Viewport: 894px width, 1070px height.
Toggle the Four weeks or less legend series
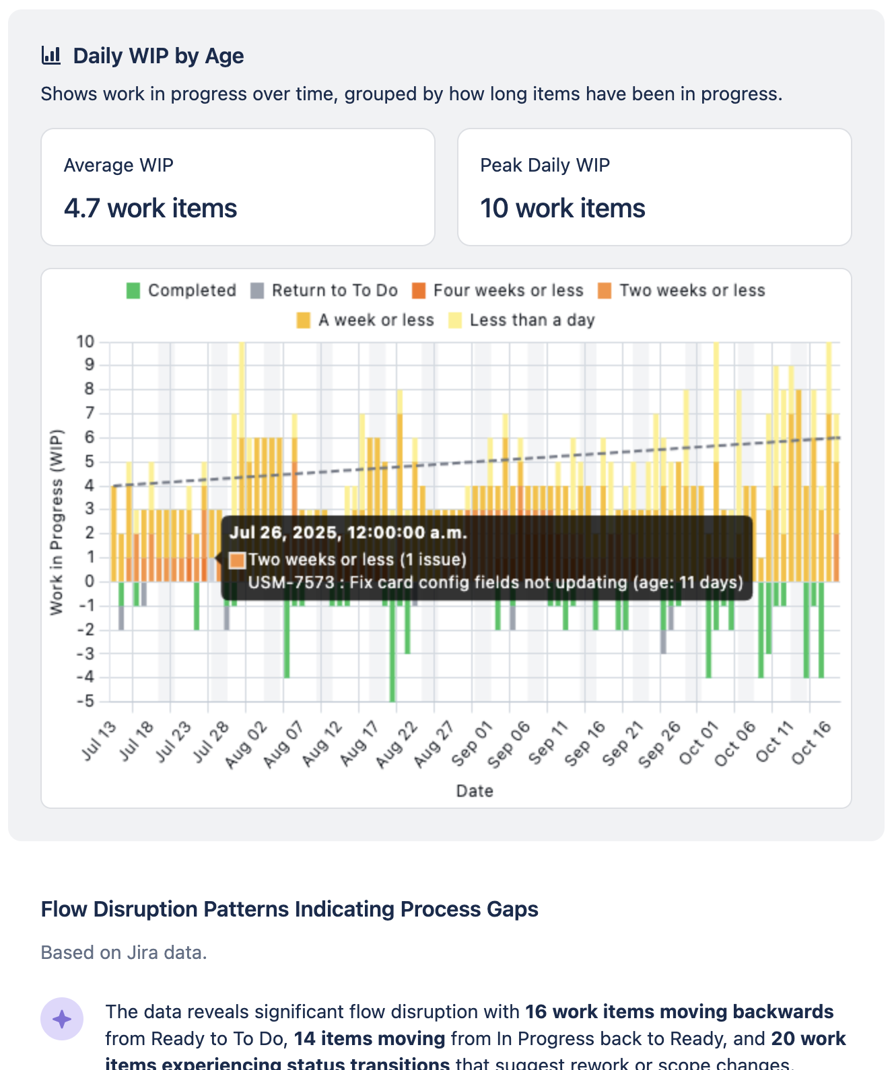pos(508,291)
